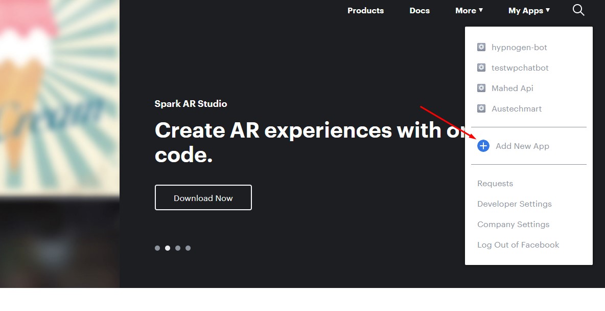Click the gear icon beside Mahed Api
This screenshot has width=605, height=311.
coord(481,88)
